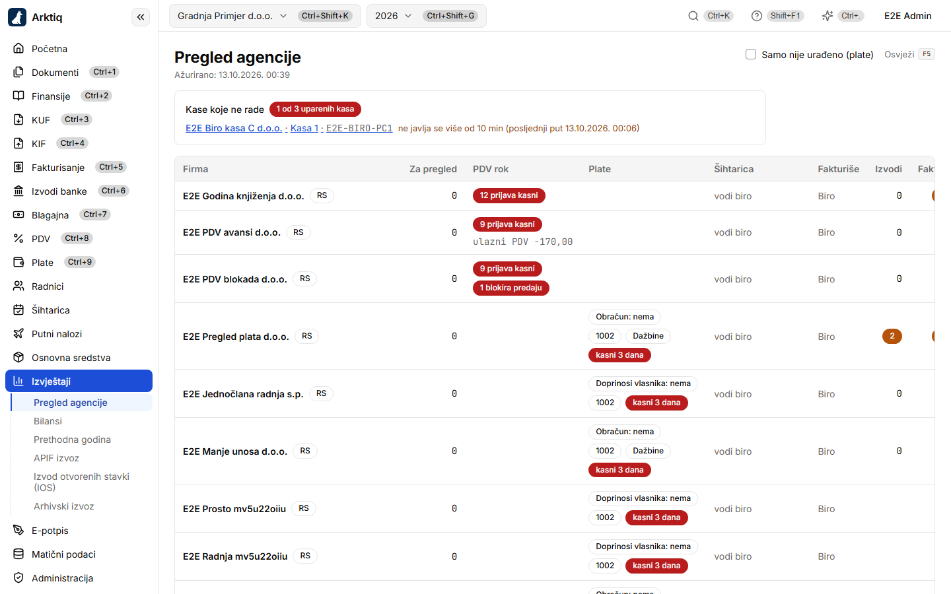This screenshot has width=951, height=594.
Task: Click the Šihtarica calendar icon
Action: click(x=18, y=310)
